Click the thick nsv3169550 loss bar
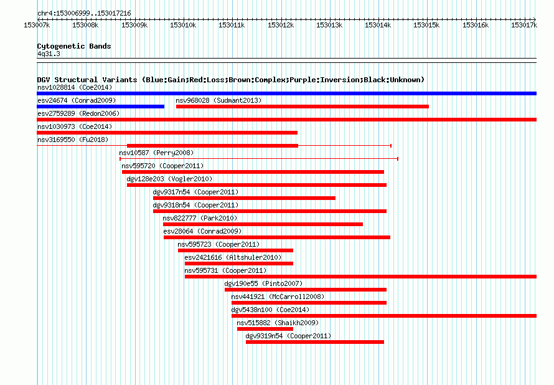554x385 pixels. 212,146
